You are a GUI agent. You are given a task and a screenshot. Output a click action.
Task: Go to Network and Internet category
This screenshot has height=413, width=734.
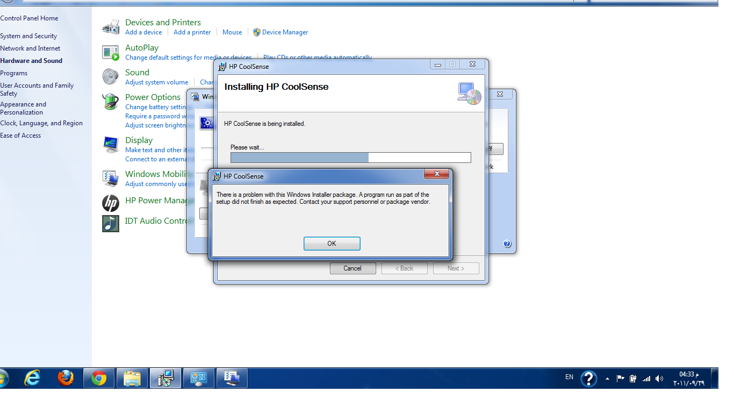click(30, 48)
